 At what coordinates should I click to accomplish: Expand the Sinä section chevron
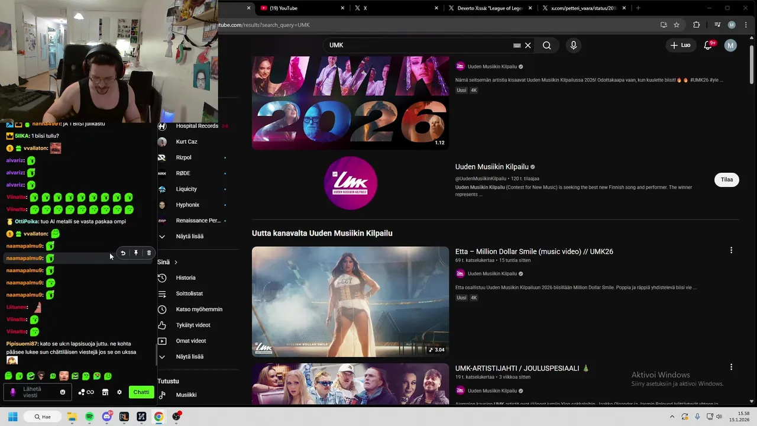coord(176,262)
